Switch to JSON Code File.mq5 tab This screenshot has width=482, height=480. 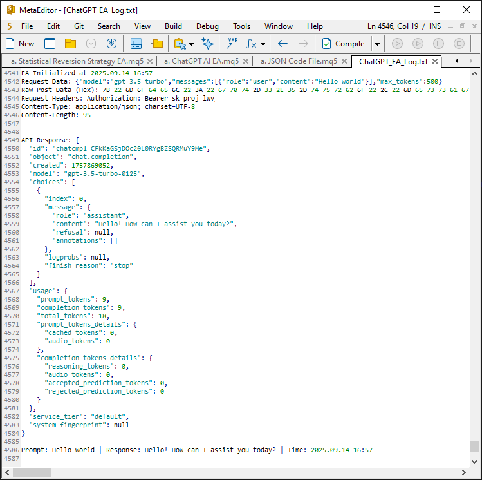point(299,61)
